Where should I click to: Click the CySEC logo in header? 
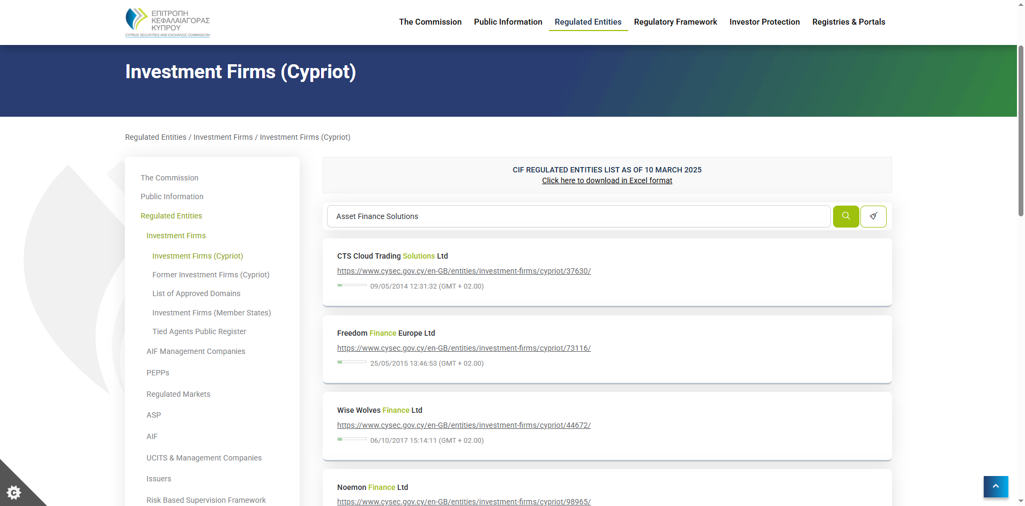click(167, 22)
